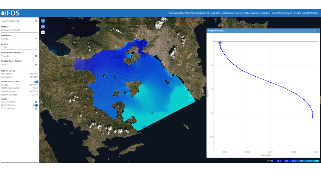
Task: Click the info icon next to Model
Action: click(8, 27)
